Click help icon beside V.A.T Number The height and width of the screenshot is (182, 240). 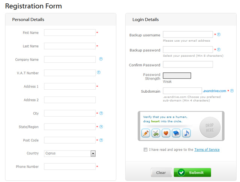coord(99,72)
